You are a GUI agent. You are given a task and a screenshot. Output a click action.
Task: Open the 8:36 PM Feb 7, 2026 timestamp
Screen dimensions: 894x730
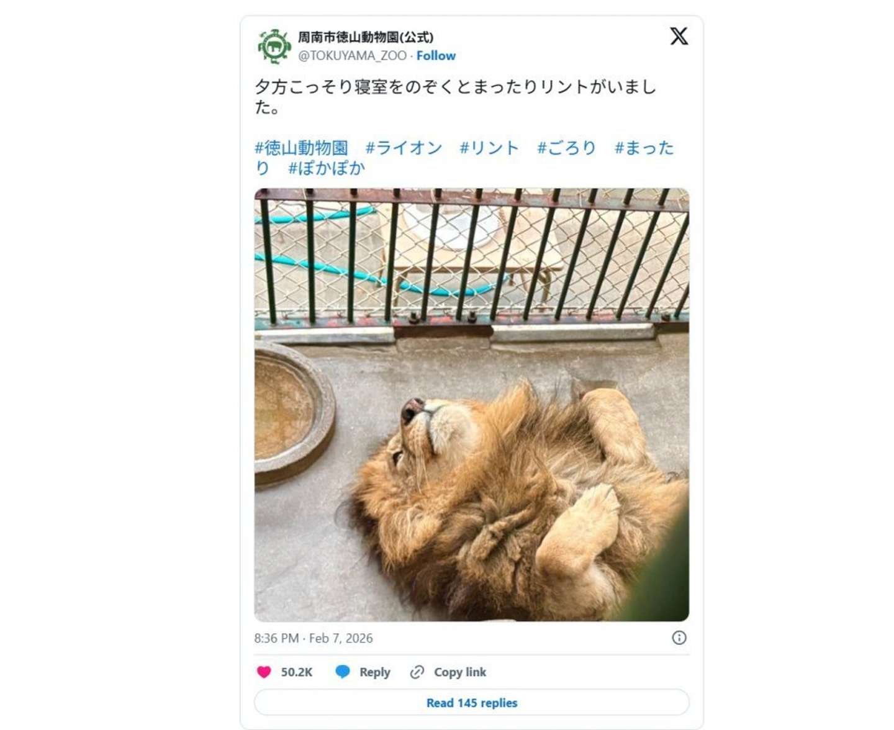(314, 638)
